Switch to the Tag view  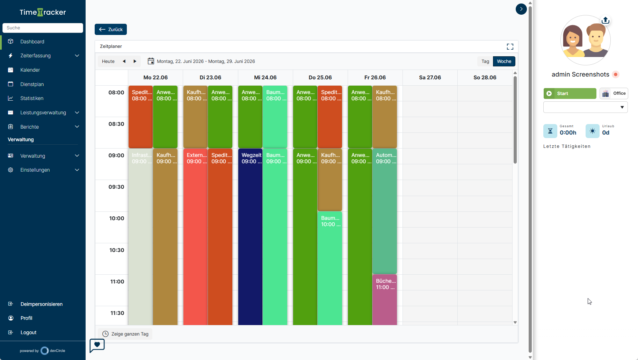[485, 61]
